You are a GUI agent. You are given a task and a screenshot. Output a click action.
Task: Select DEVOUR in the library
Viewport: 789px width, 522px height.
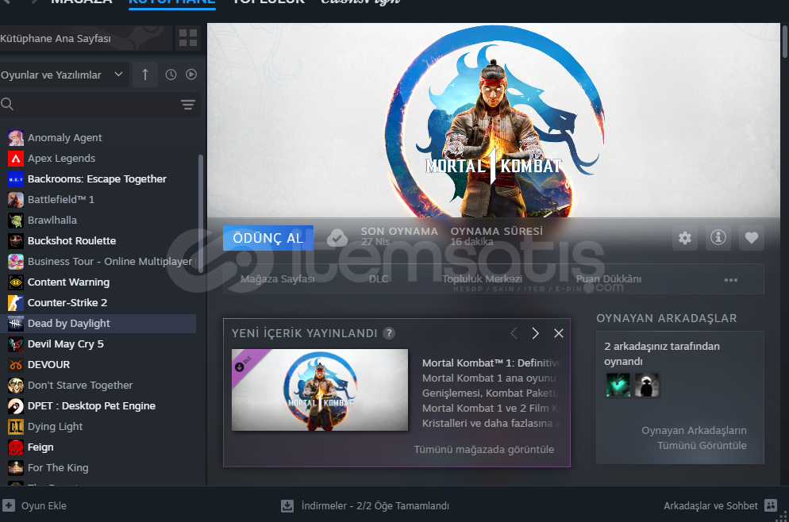[x=98, y=365]
